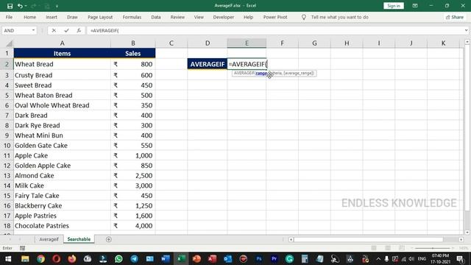Undo the last action in Quick Access Toolbar
This screenshot has width=471, height=265.
click(x=20, y=6)
